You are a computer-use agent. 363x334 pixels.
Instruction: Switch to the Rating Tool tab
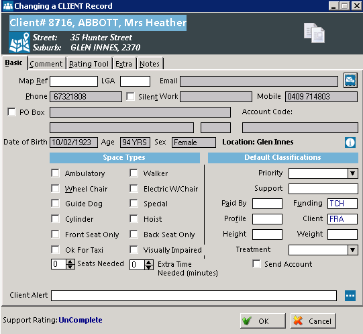(x=89, y=64)
